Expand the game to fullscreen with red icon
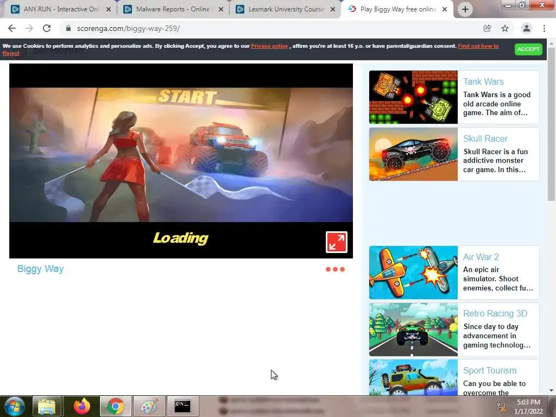The image size is (556, 417). coord(337,242)
